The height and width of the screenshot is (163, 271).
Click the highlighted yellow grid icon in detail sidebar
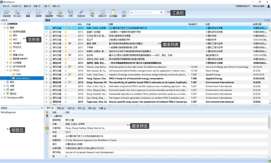(x=47, y=128)
